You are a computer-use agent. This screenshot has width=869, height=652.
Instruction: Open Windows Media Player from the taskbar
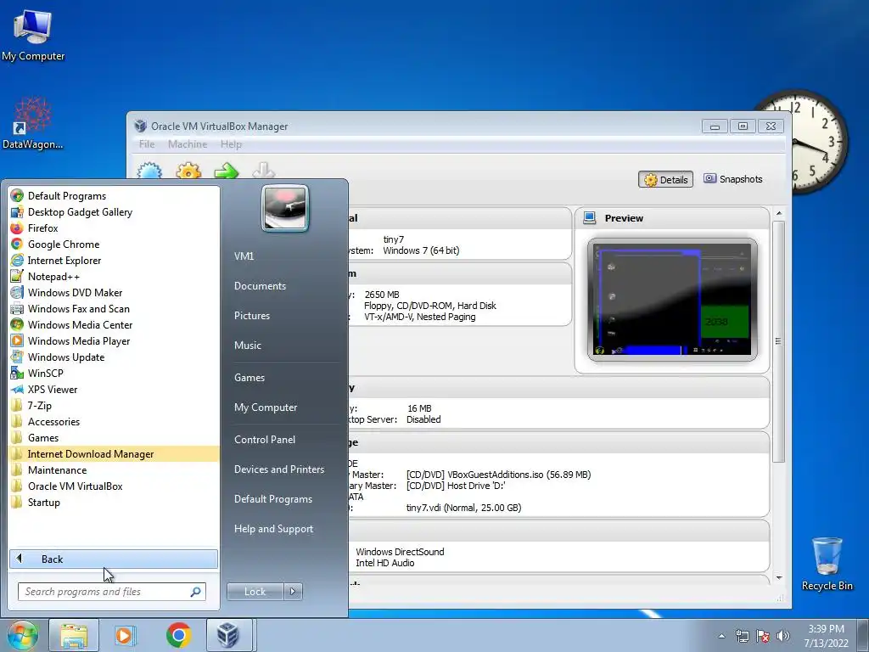[x=126, y=635]
